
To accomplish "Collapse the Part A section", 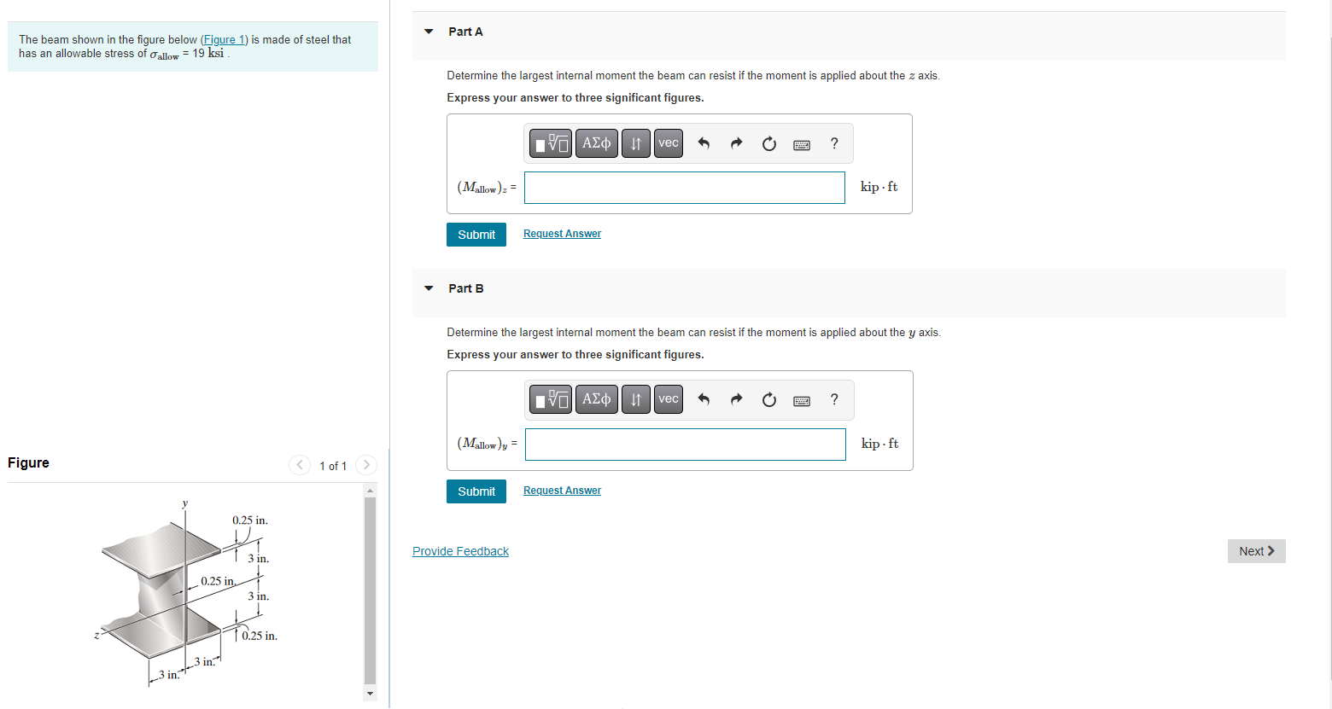I will [x=429, y=32].
